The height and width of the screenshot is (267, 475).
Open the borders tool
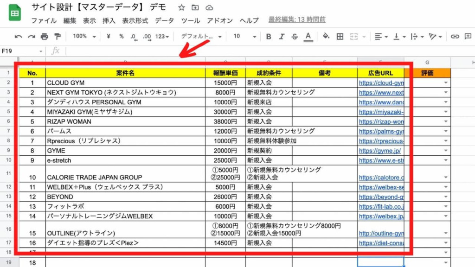coord(340,37)
